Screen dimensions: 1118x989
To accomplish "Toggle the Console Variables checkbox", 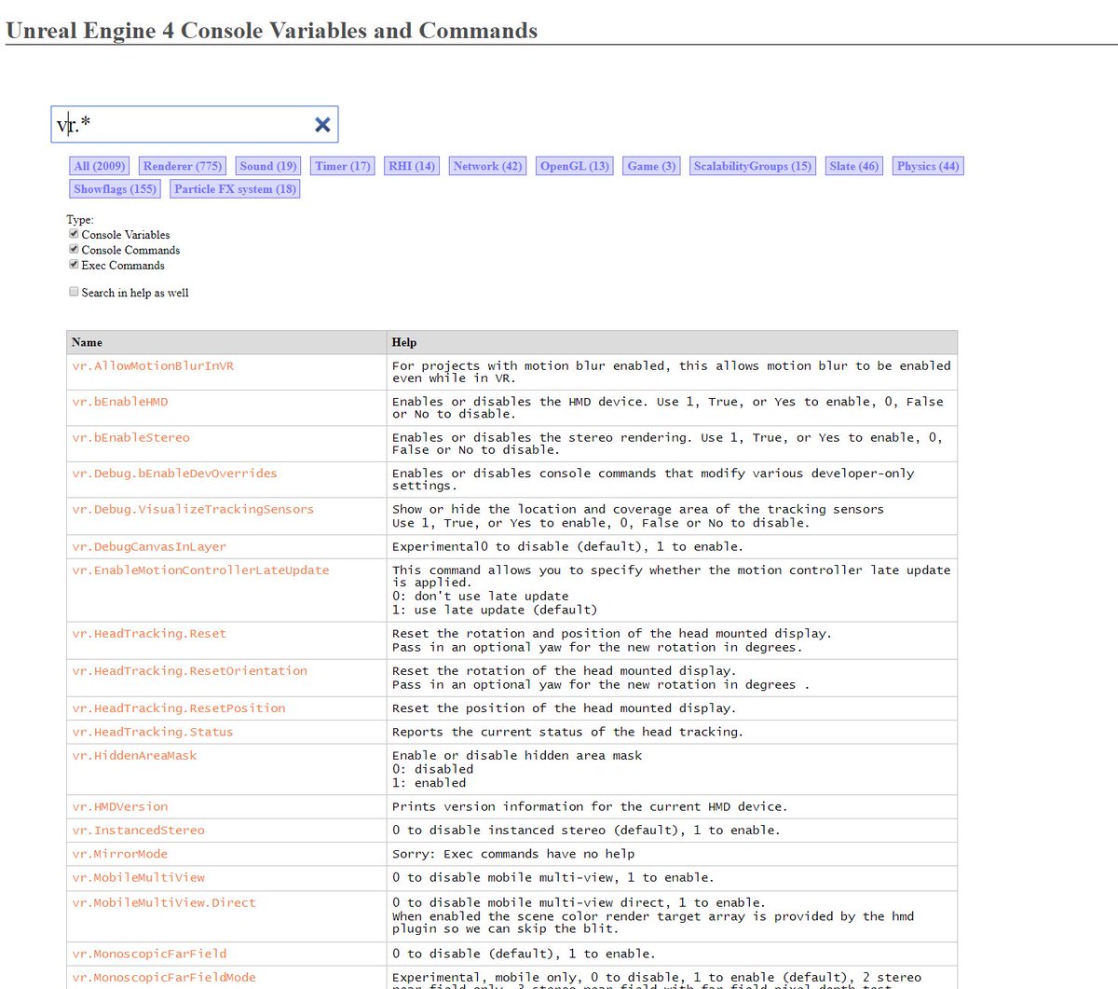I will pyautogui.click(x=74, y=234).
